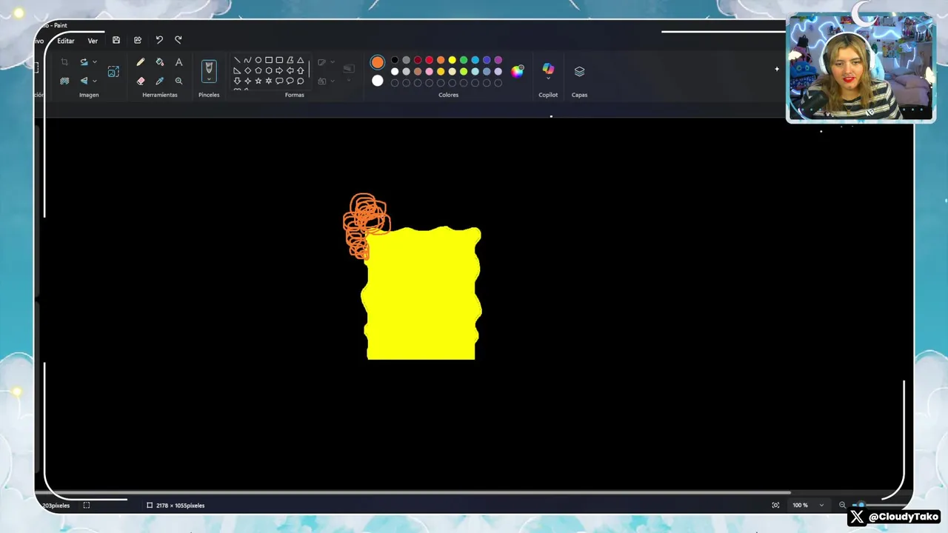Select the Six-point star shape
Viewport: 948px width, 533px height.
click(269, 81)
